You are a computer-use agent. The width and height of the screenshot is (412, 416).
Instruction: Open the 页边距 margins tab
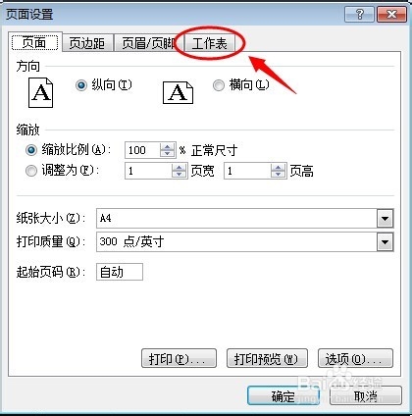click(x=87, y=43)
